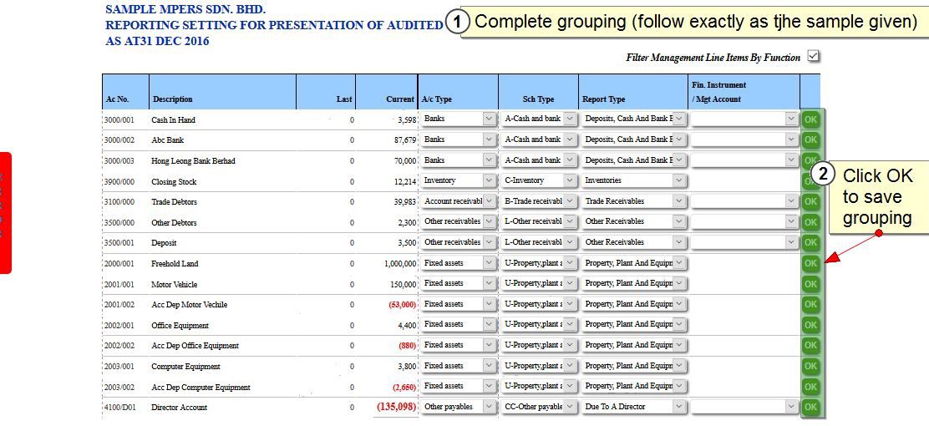Screen dimensions: 929x426
Task: Click the Description column header
Action: (x=173, y=99)
